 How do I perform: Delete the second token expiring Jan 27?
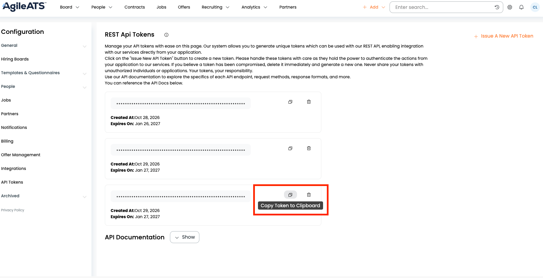309,148
